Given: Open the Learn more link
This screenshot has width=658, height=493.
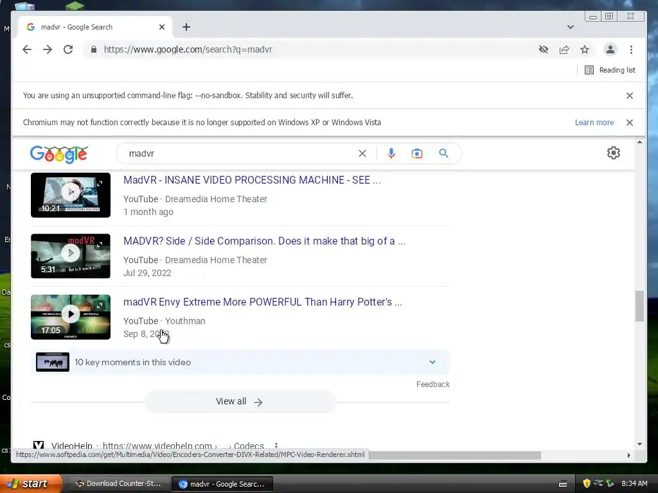Looking at the screenshot, I should pos(594,123).
